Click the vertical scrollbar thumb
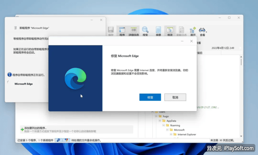258x155 pixels. (241, 62)
